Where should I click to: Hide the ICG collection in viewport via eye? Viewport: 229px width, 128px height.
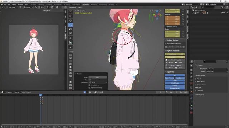224,13
